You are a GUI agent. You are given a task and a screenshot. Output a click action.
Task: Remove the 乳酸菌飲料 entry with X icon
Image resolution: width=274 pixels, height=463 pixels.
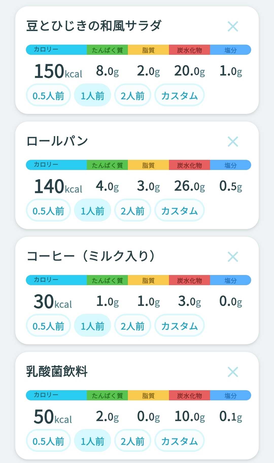[x=233, y=372]
